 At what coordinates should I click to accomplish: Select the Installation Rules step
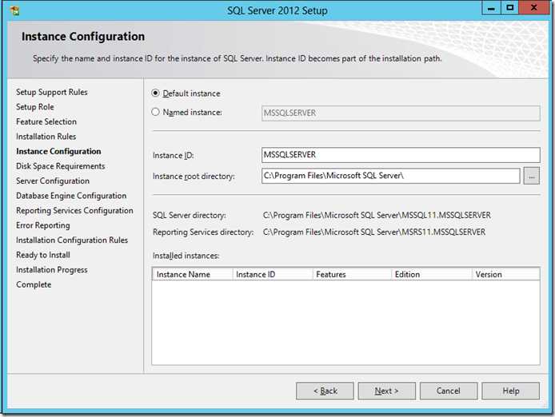coord(46,137)
